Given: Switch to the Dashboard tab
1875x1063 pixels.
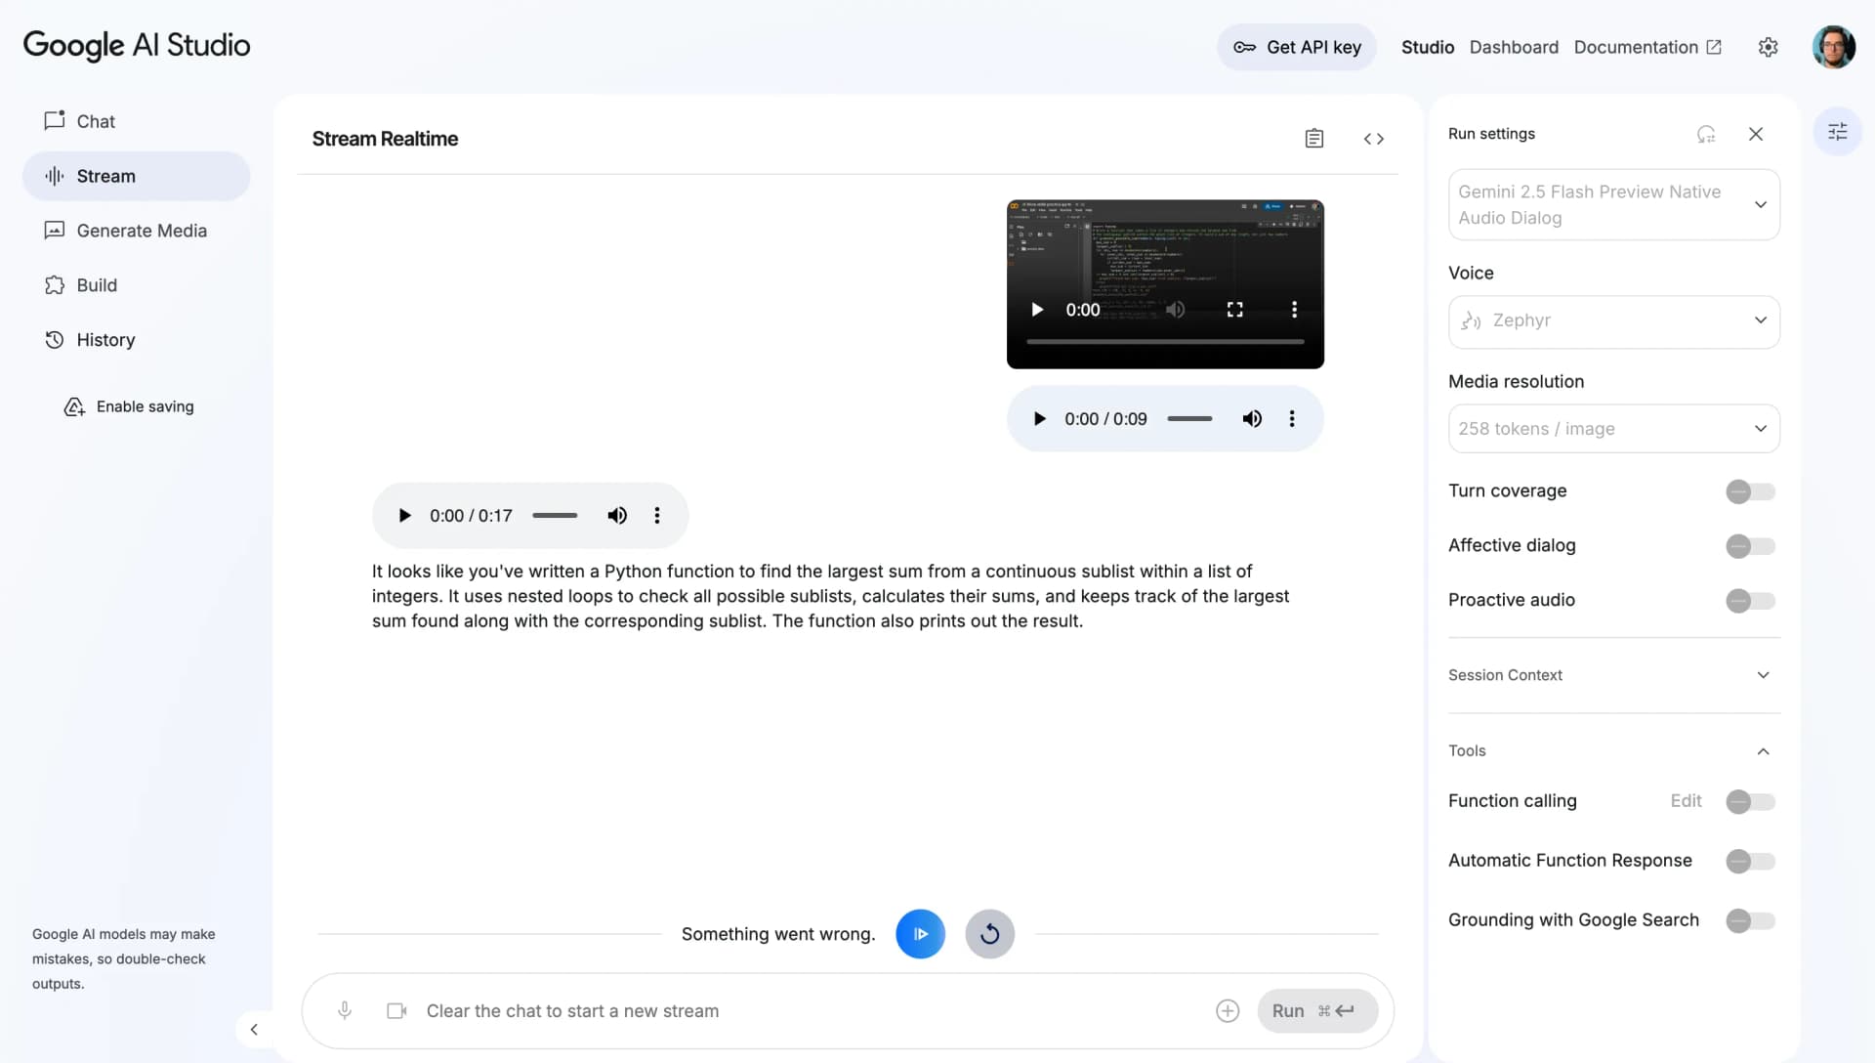Looking at the screenshot, I should coord(1513,47).
